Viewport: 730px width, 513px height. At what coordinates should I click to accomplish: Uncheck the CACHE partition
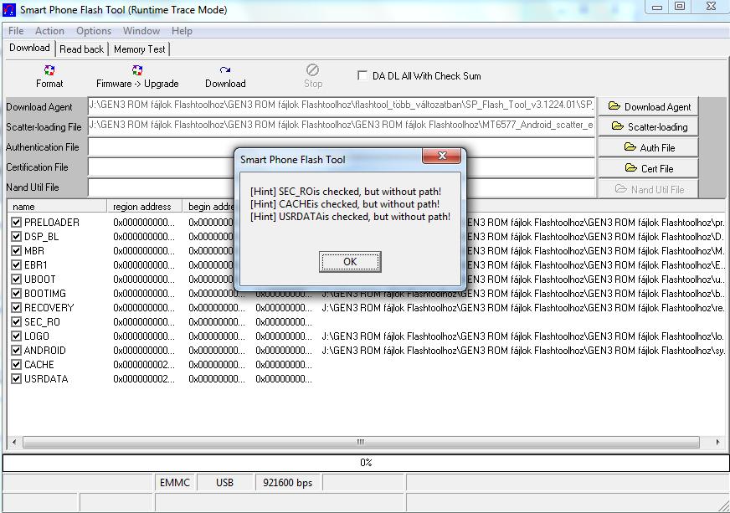16,365
